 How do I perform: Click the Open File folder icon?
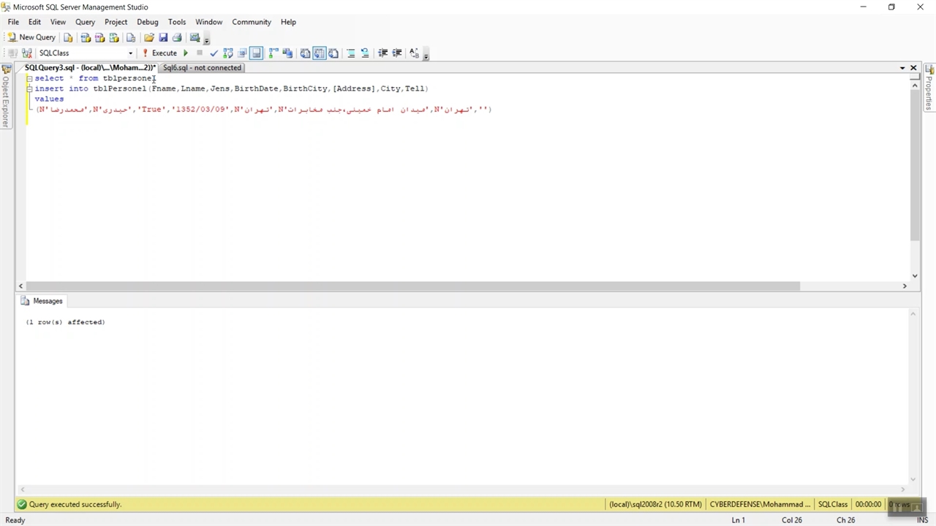click(x=149, y=37)
